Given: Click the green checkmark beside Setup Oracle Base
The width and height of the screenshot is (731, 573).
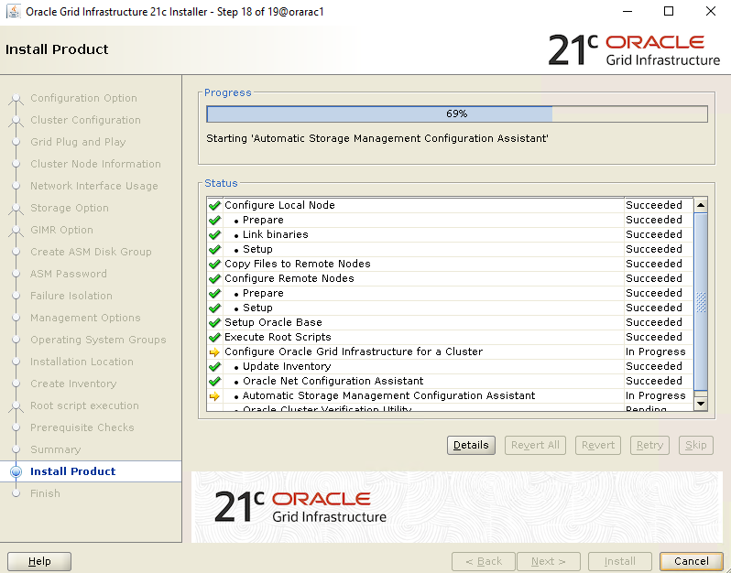Looking at the screenshot, I should click(x=214, y=322).
